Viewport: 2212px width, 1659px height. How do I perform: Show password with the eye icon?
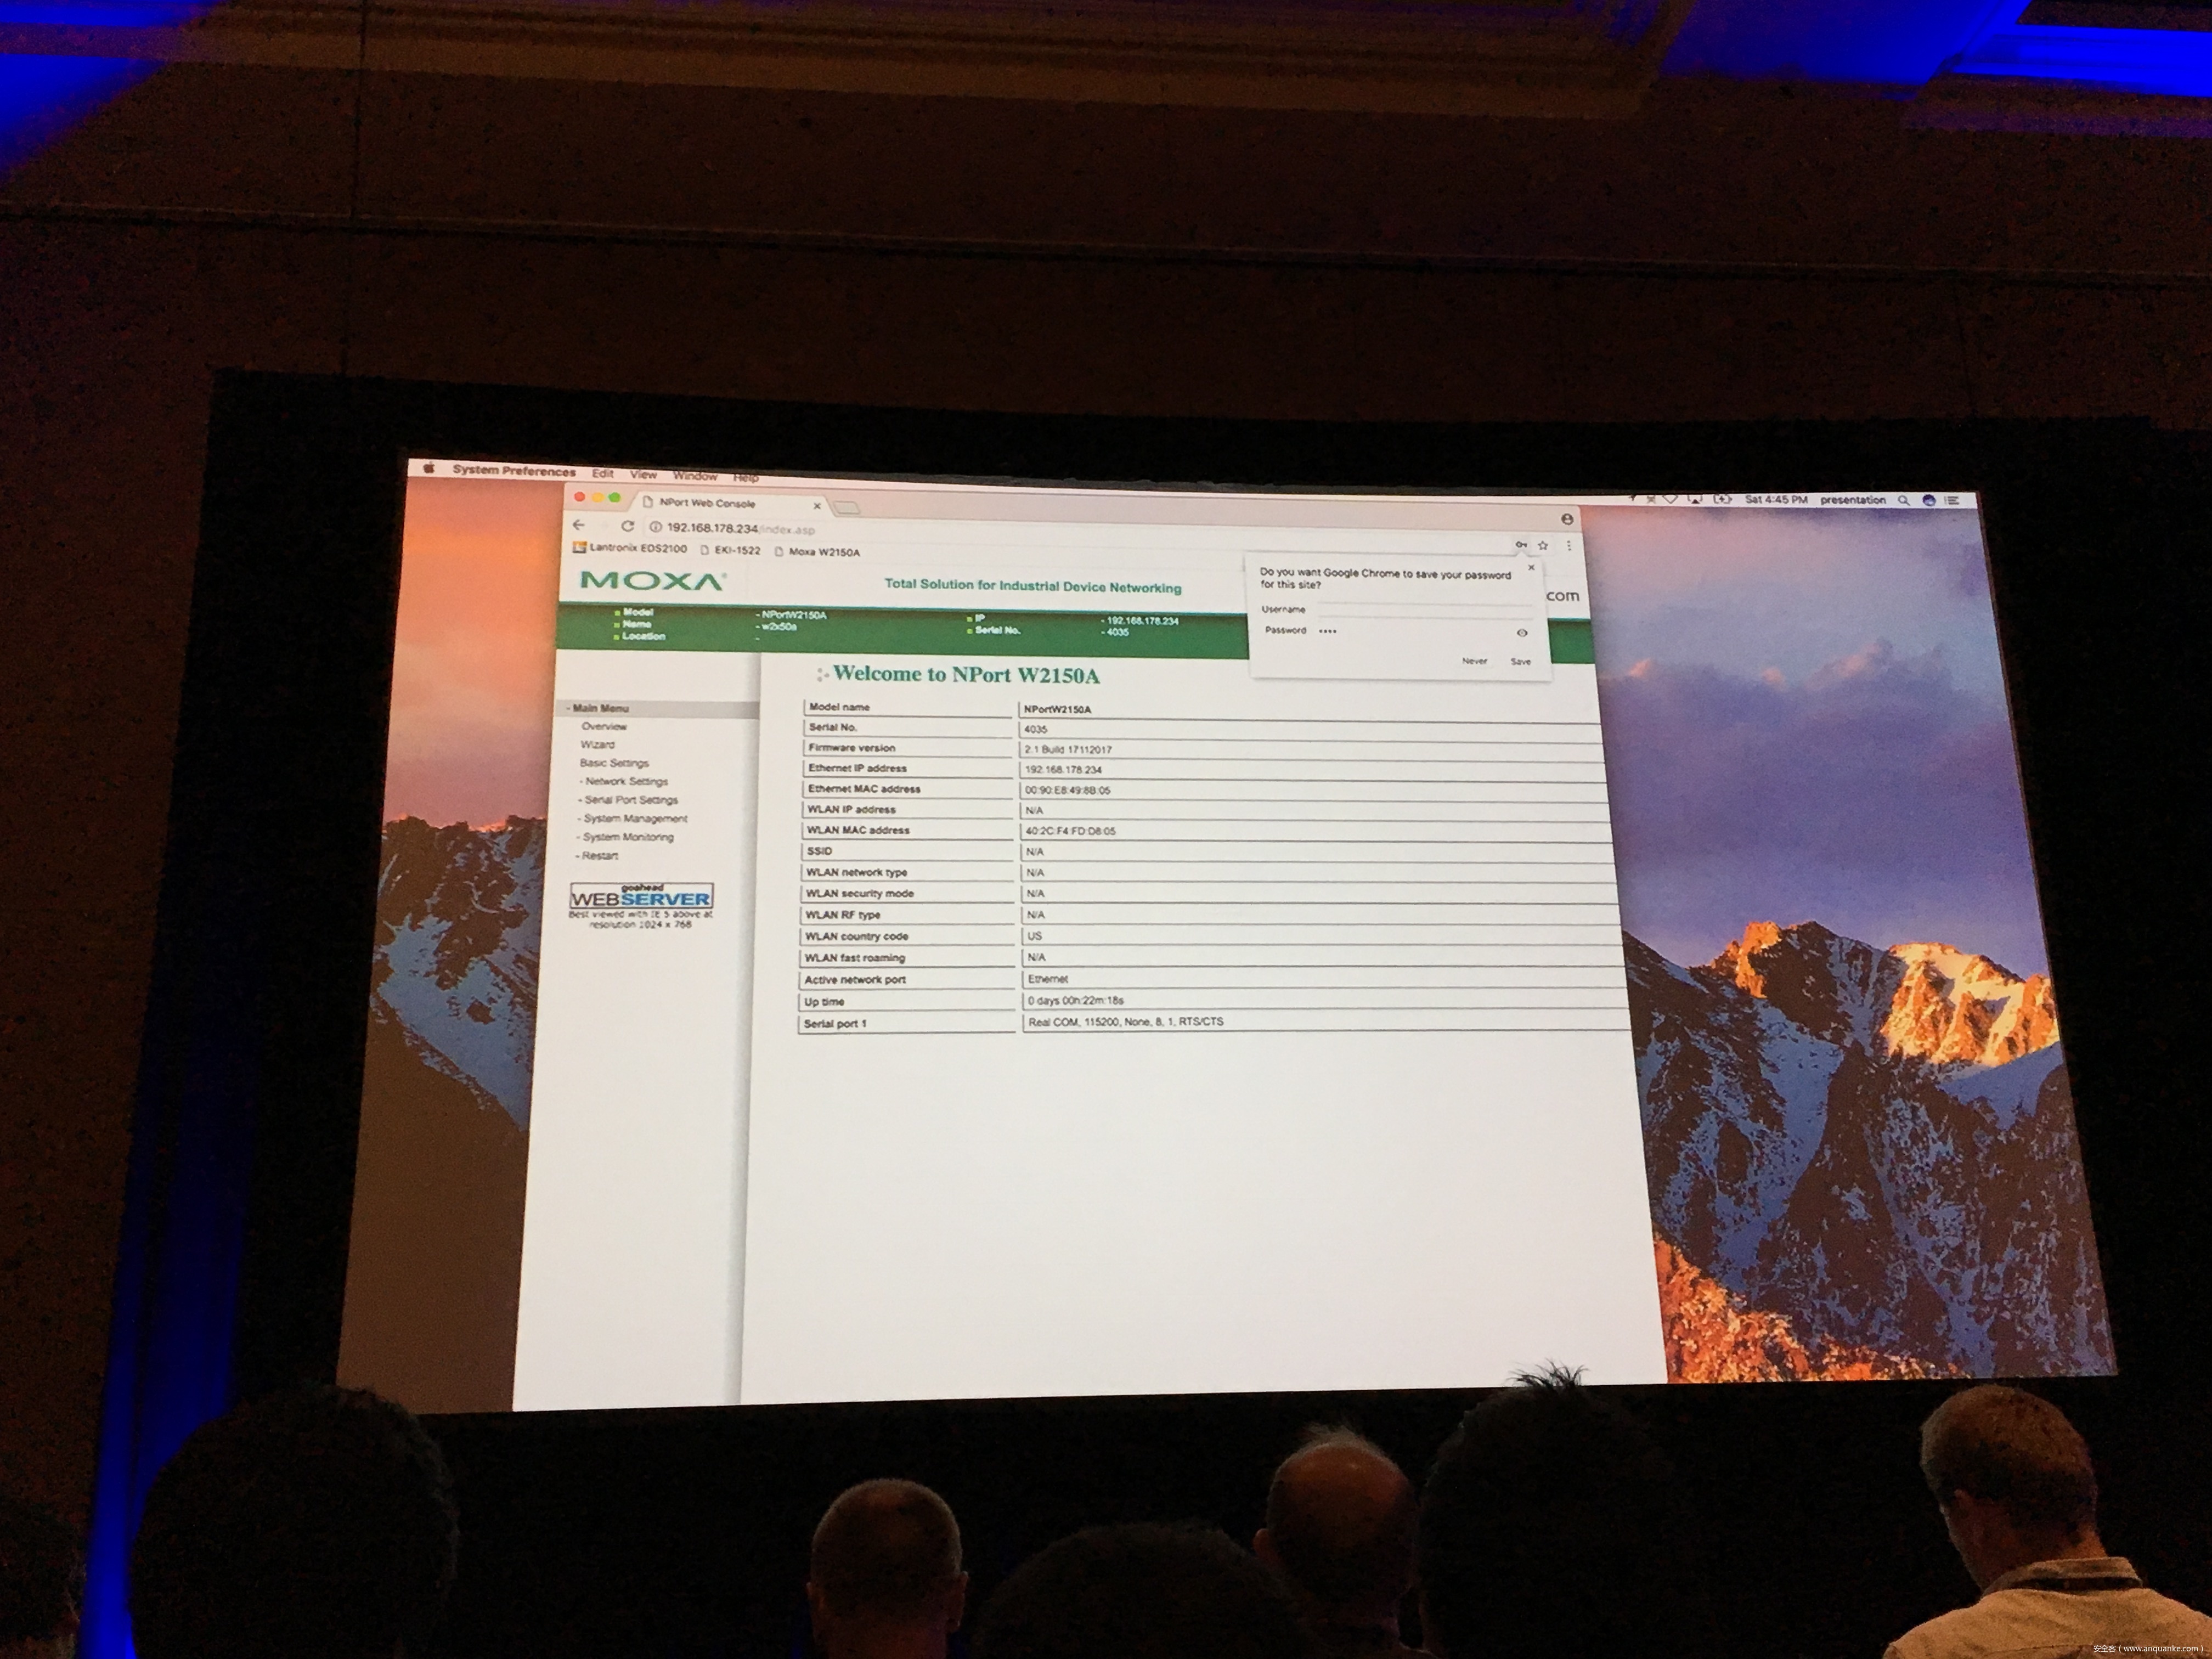pos(1522,633)
